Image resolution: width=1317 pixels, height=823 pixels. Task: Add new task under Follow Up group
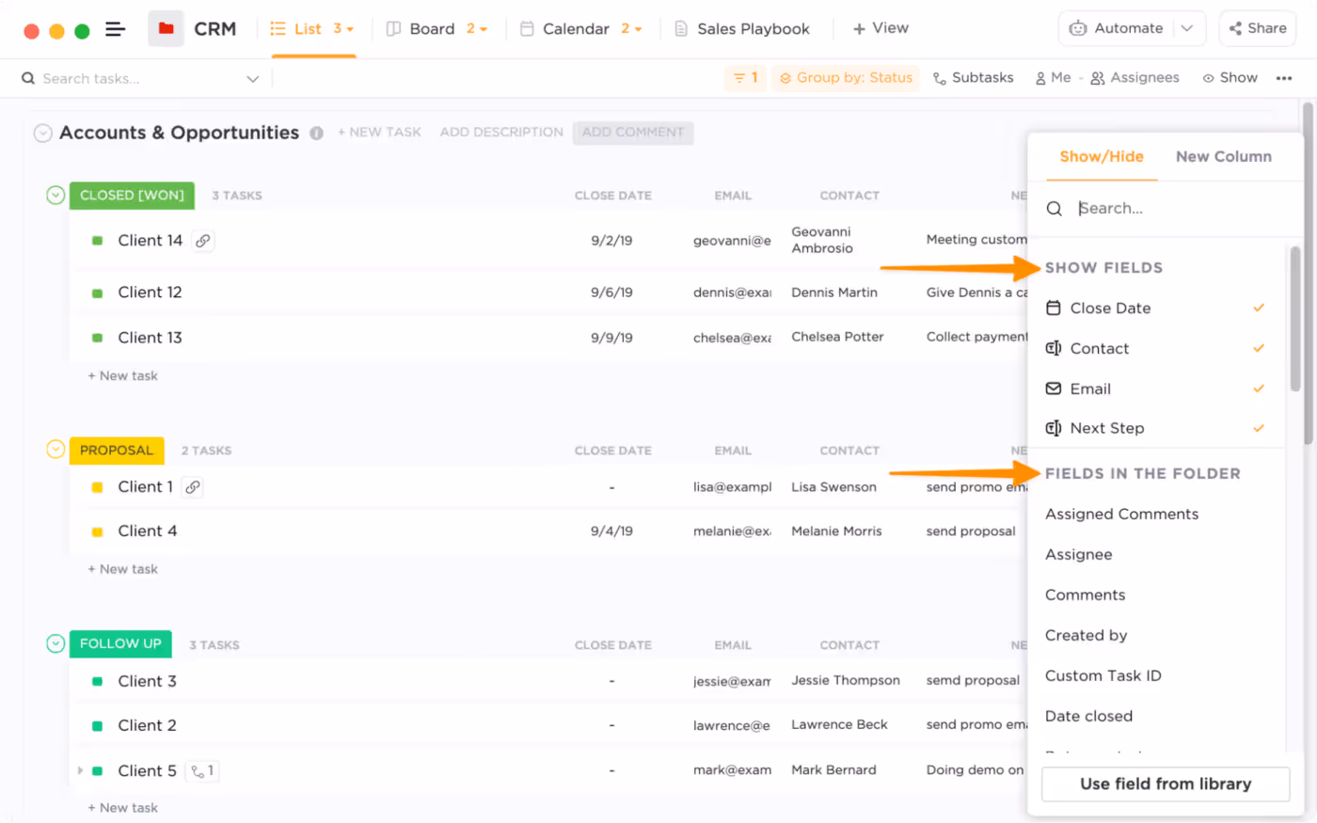(122, 808)
